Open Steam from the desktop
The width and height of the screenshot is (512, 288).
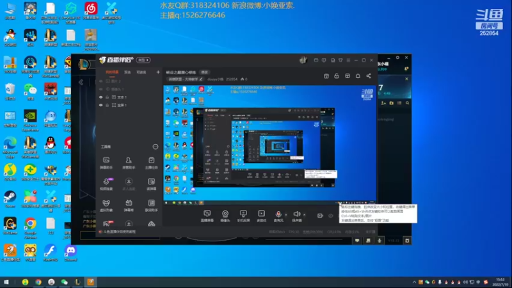point(10,199)
